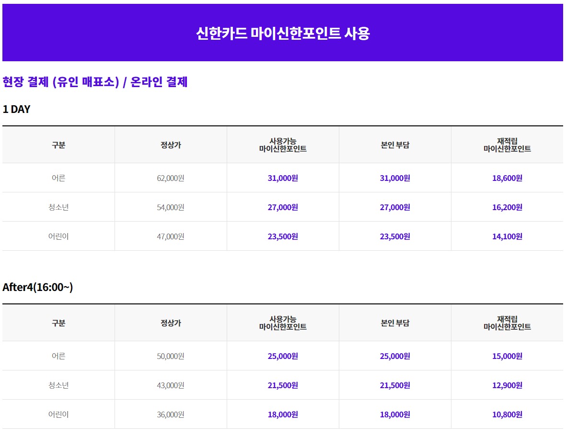
Task: Click 구분 header in the After4 table
Action: [x=58, y=323]
